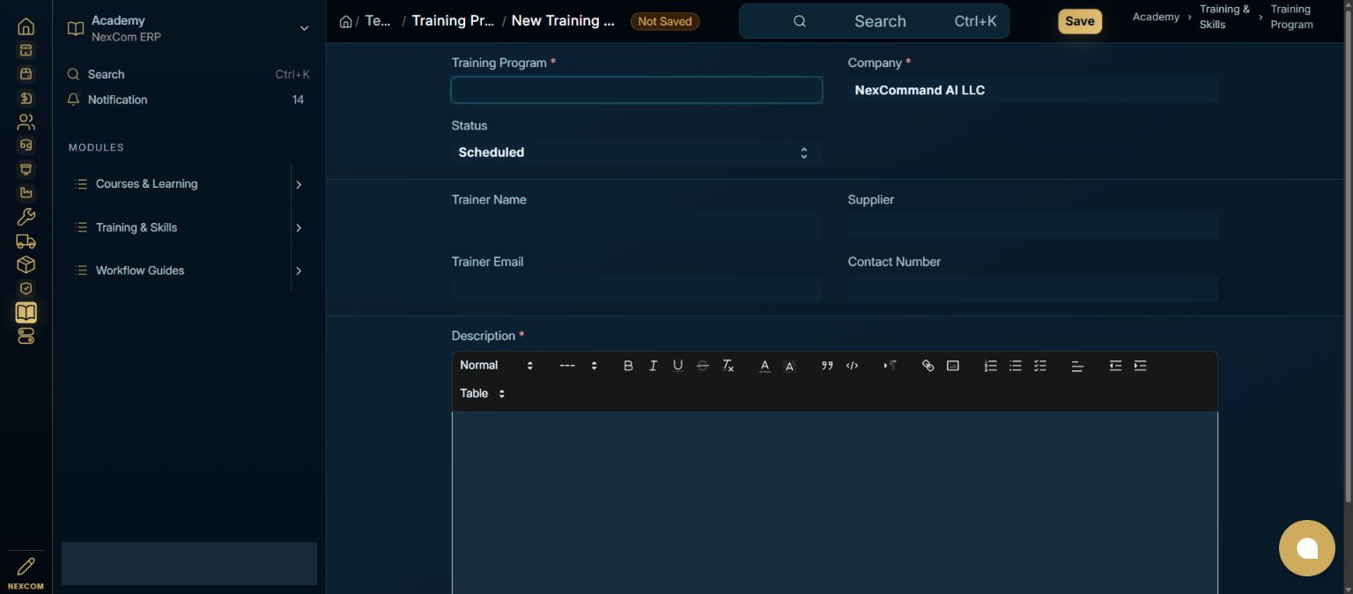Viewport: 1353px width, 594px height.
Task: Expand the Workflow Guides module
Action: [299, 271]
